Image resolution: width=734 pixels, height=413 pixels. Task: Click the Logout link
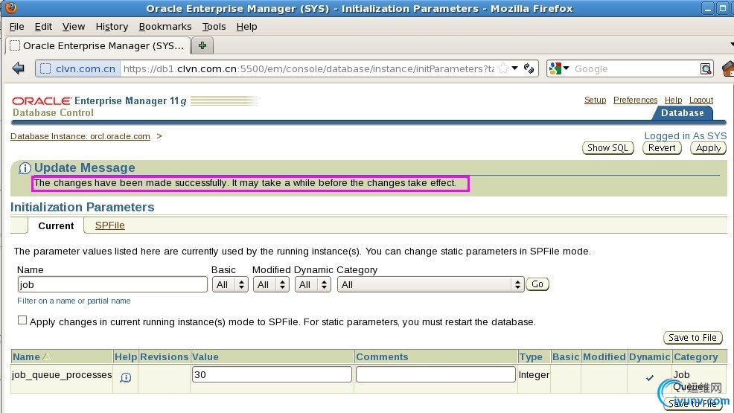point(701,100)
